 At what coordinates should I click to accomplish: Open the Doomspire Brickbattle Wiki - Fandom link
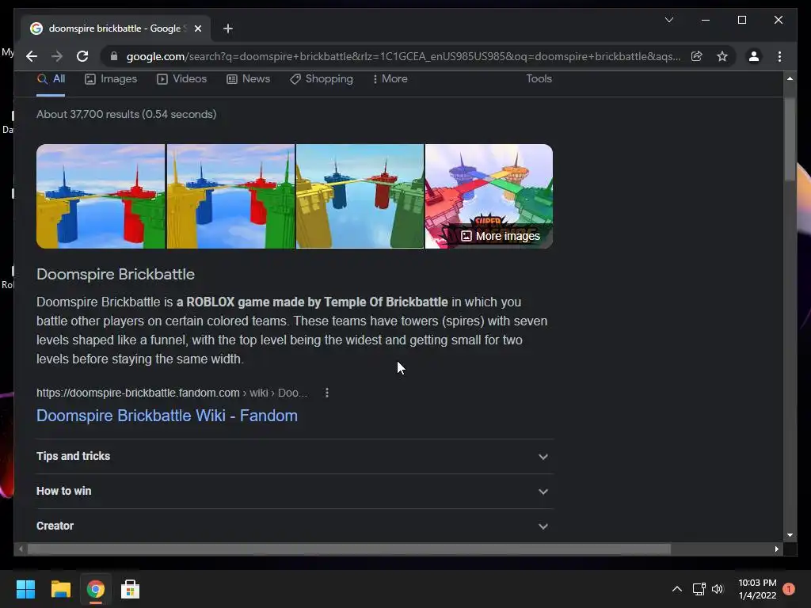click(x=167, y=416)
